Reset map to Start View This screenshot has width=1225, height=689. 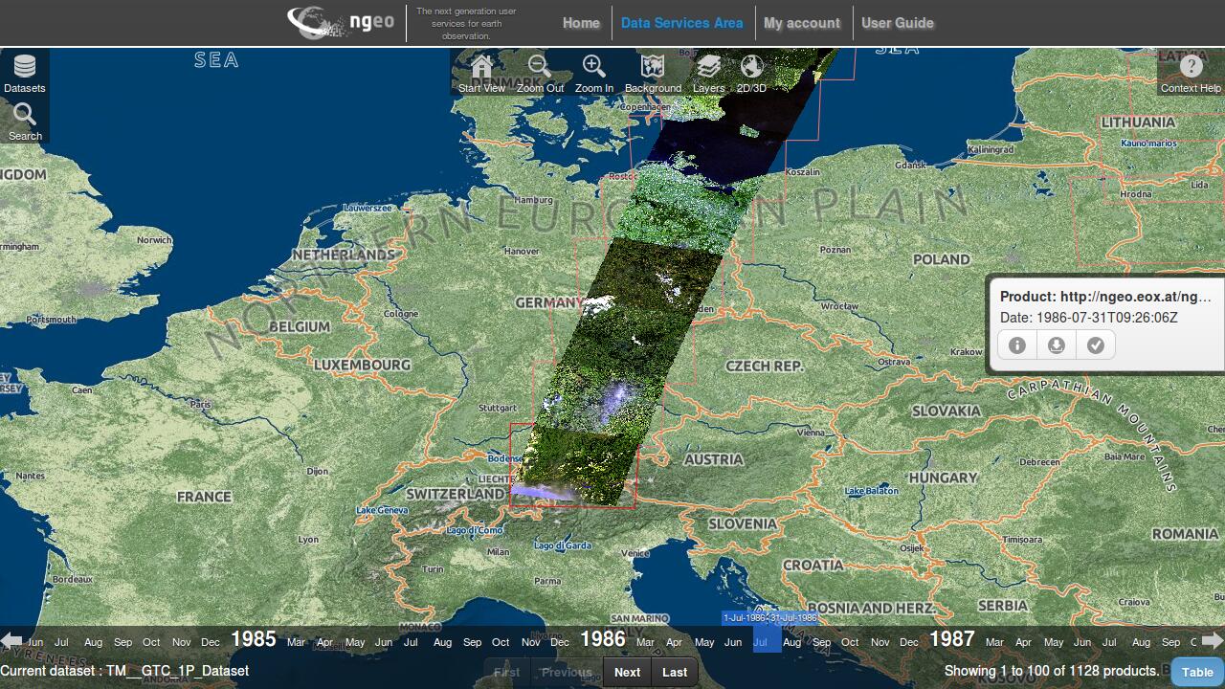coord(481,73)
